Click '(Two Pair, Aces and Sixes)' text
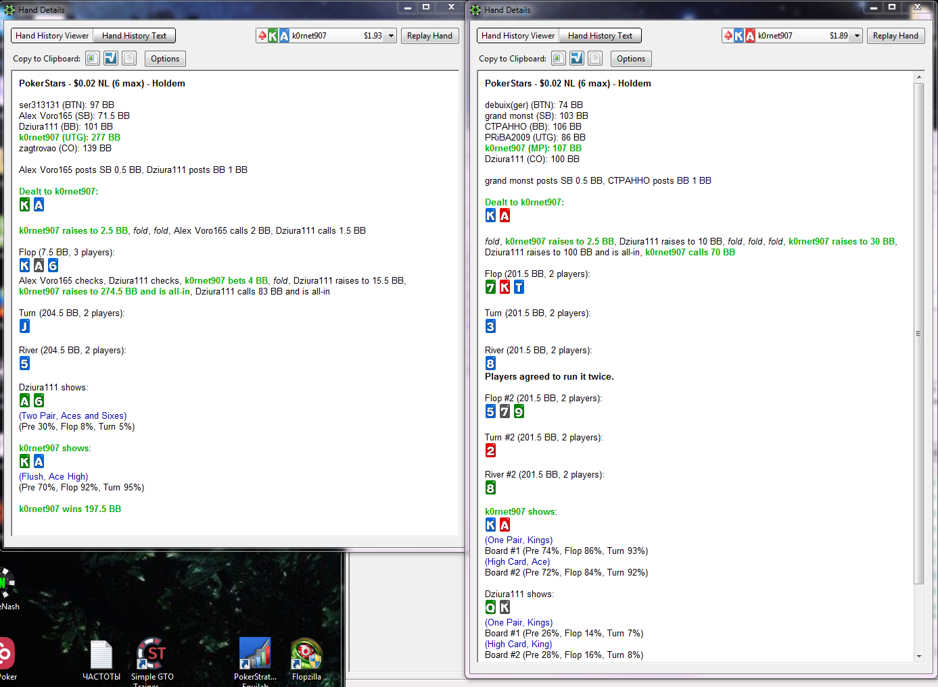The height and width of the screenshot is (687, 938). 73,415
